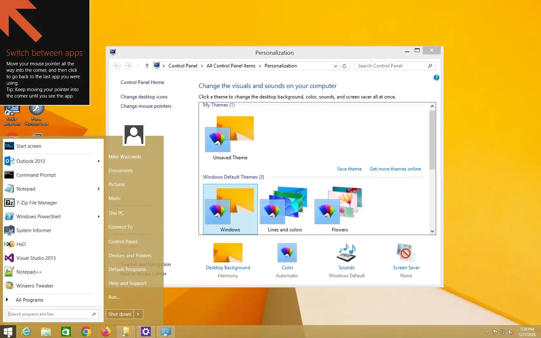The width and height of the screenshot is (541, 338).
Task: Apply the Flowers theme
Action: click(340, 209)
